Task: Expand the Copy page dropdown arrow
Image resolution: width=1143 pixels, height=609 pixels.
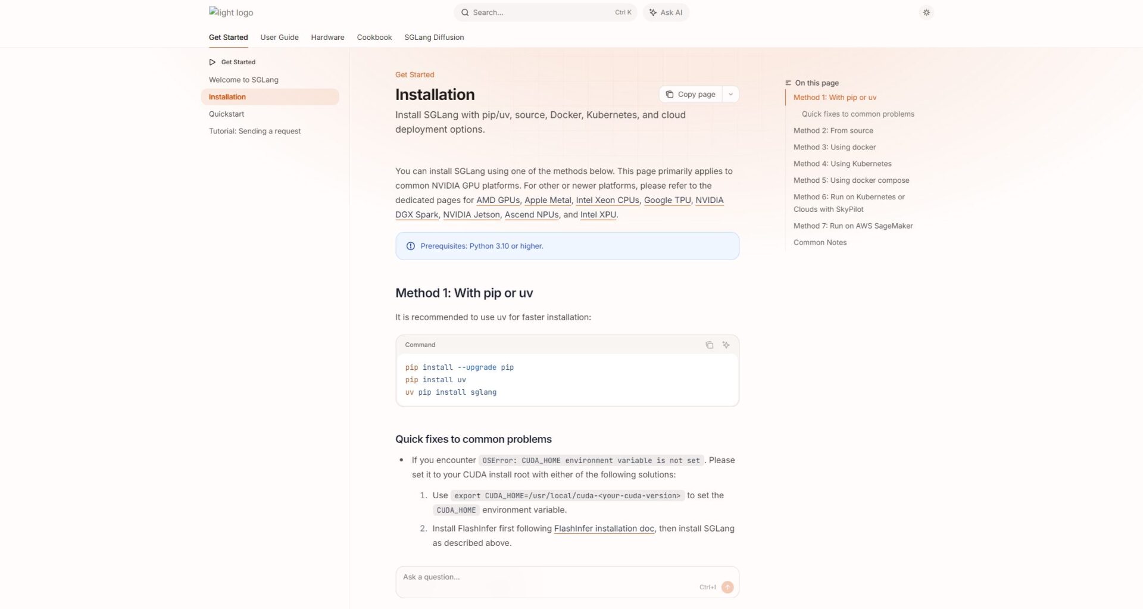Action: point(730,95)
